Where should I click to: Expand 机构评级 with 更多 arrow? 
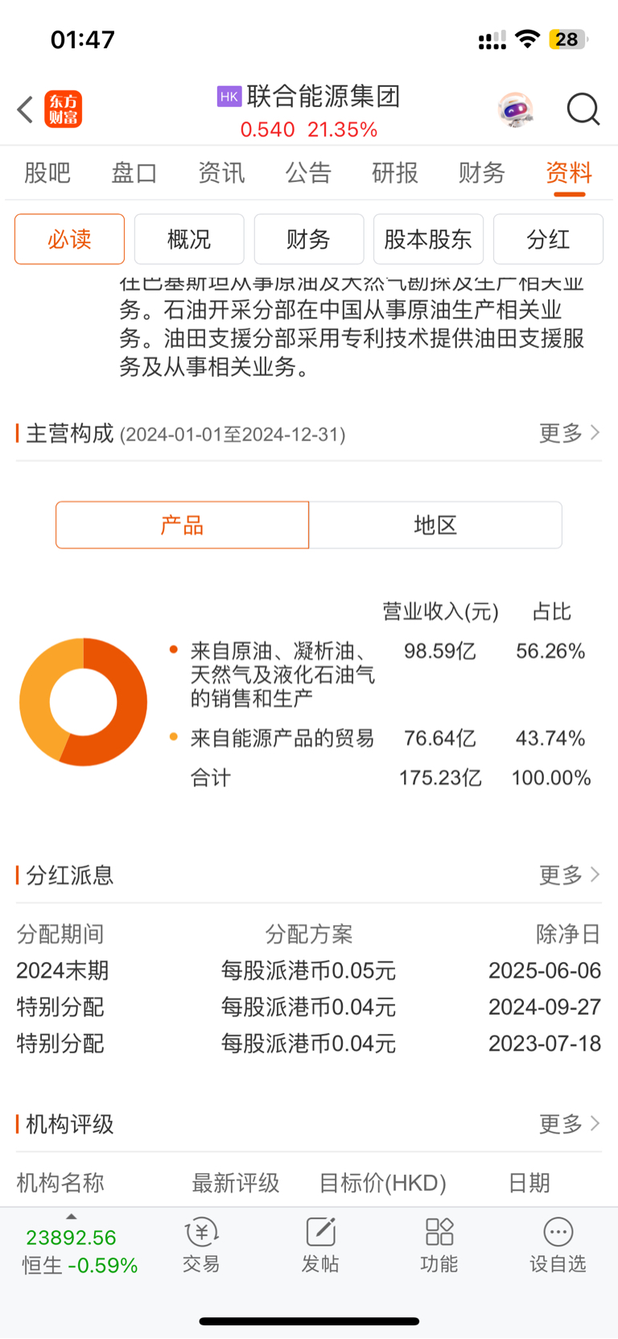pyautogui.click(x=570, y=1123)
